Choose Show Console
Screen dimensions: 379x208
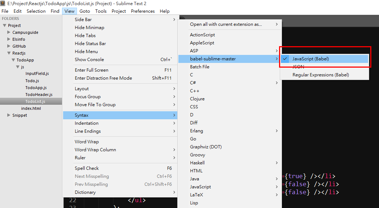pos(120,59)
